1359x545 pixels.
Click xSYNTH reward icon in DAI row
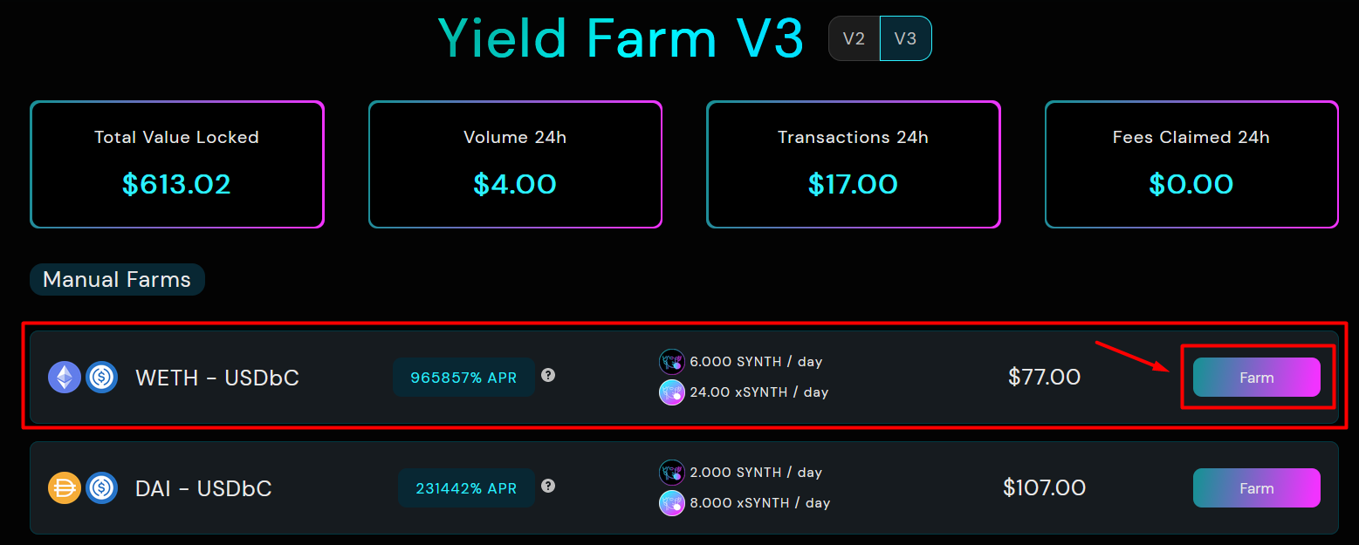tap(671, 503)
